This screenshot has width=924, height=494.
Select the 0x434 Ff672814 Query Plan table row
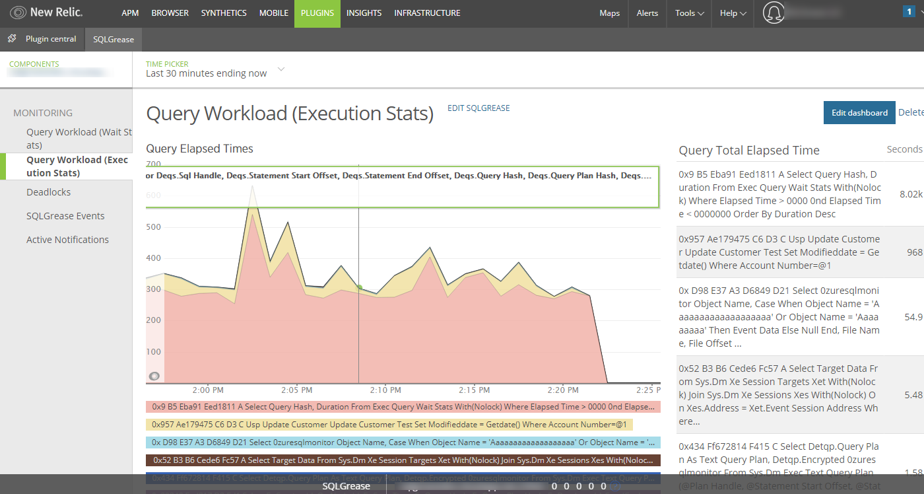coord(800,464)
